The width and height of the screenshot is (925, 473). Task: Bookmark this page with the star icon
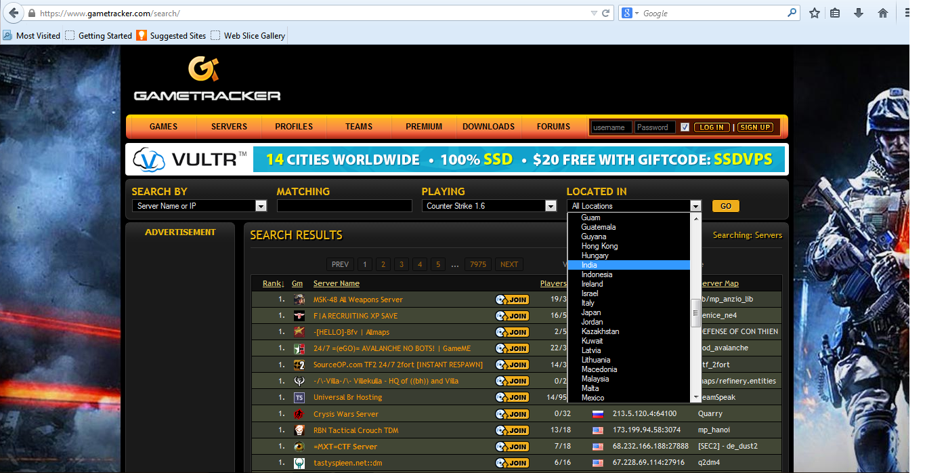pos(815,13)
